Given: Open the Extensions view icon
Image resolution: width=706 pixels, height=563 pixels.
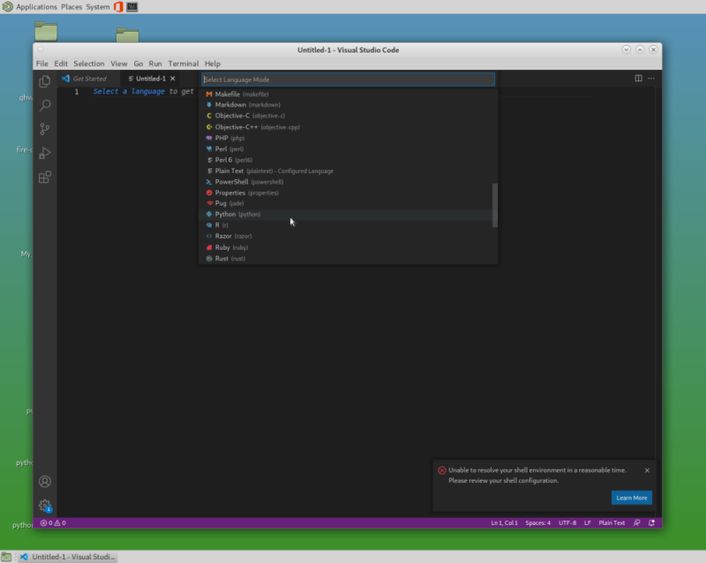Looking at the screenshot, I should (45, 177).
